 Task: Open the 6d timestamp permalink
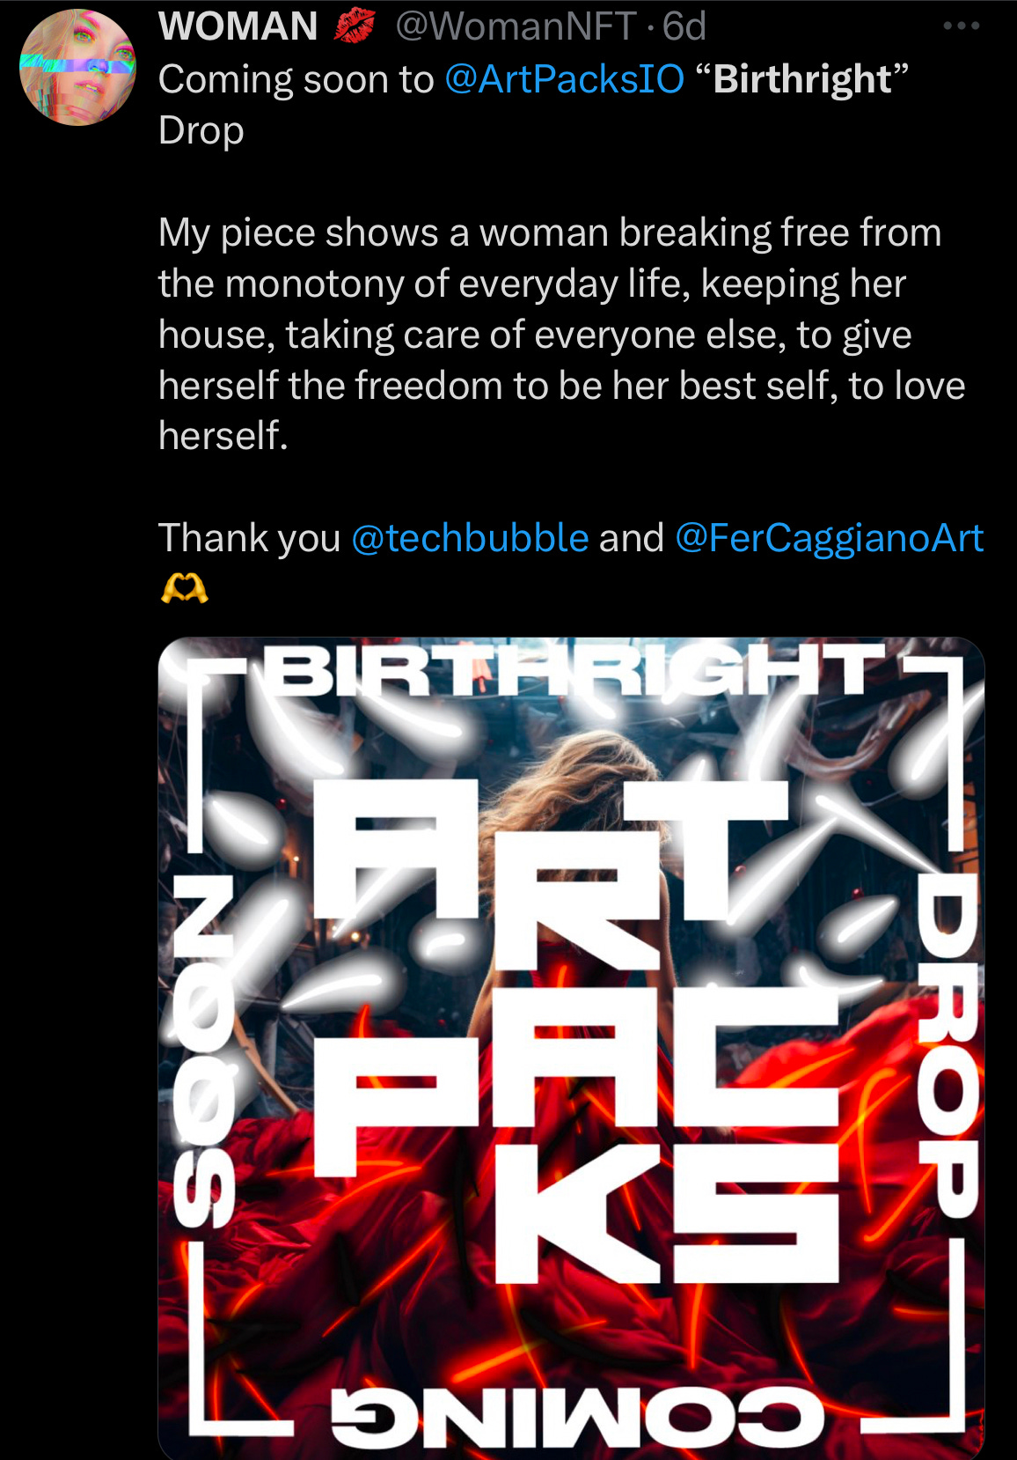[684, 26]
